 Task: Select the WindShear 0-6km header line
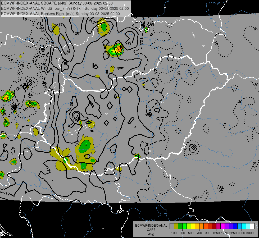click(65, 8)
